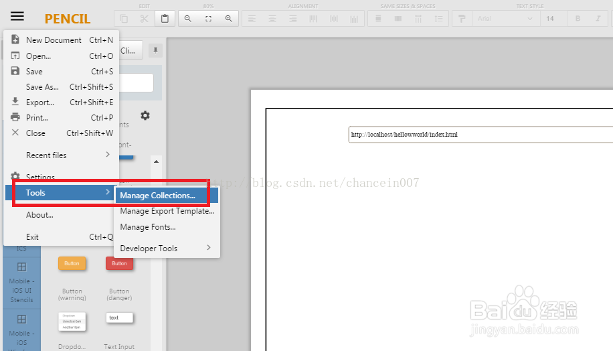This screenshot has height=351, width=613.
Task: Choose About... from the menu
Action: coord(62,215)
